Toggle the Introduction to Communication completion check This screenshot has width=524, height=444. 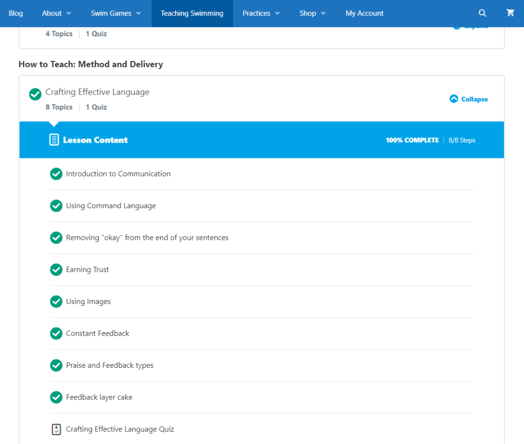56,174
